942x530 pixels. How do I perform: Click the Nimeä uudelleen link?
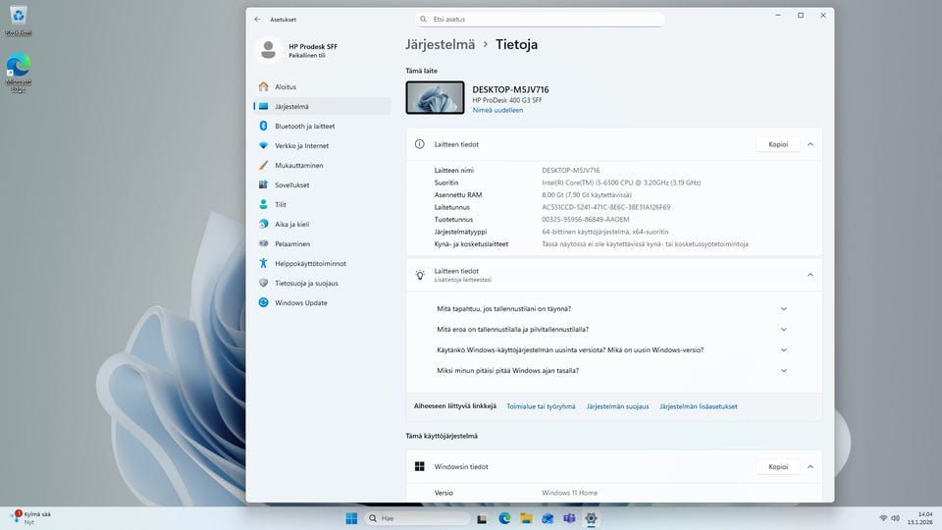point(497,110)
